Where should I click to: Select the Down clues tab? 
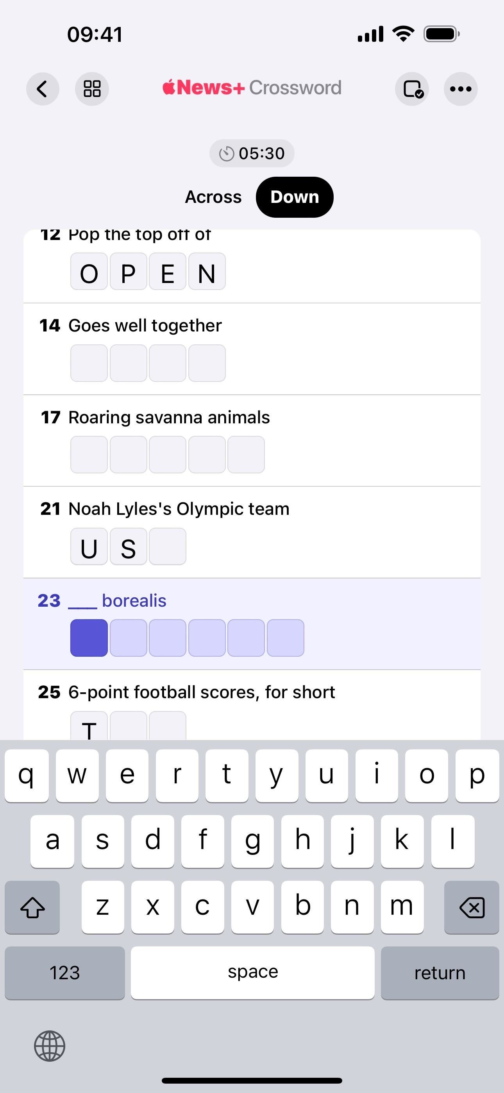click(295, 197)
